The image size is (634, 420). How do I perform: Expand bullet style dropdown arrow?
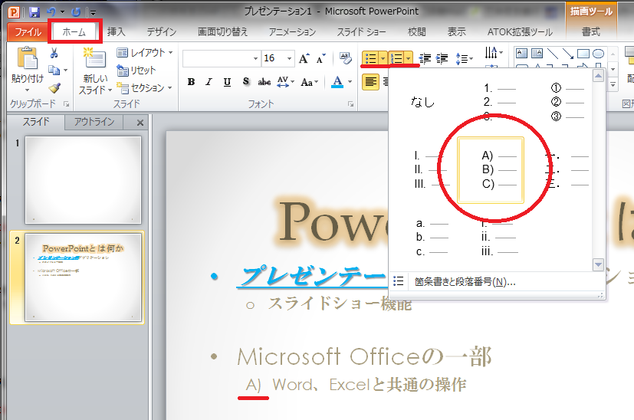tap(383, 58)
